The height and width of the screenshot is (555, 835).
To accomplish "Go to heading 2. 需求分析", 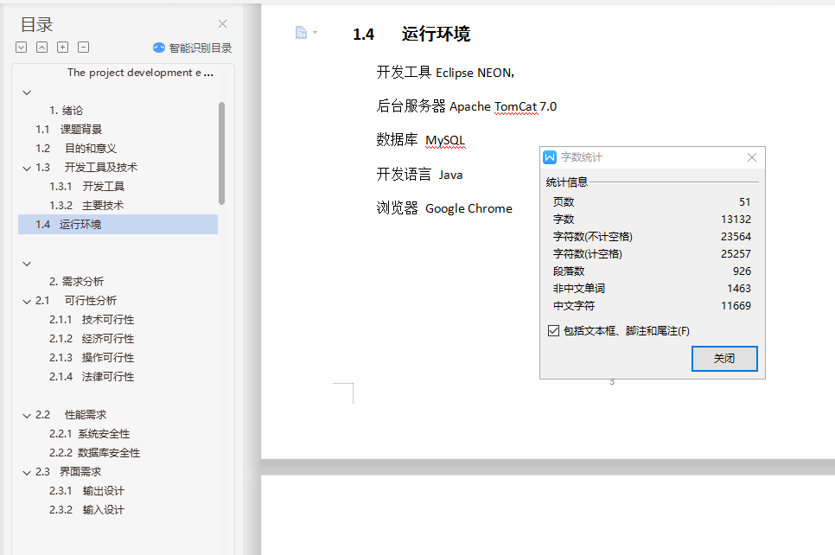I will tap(76, 281).
